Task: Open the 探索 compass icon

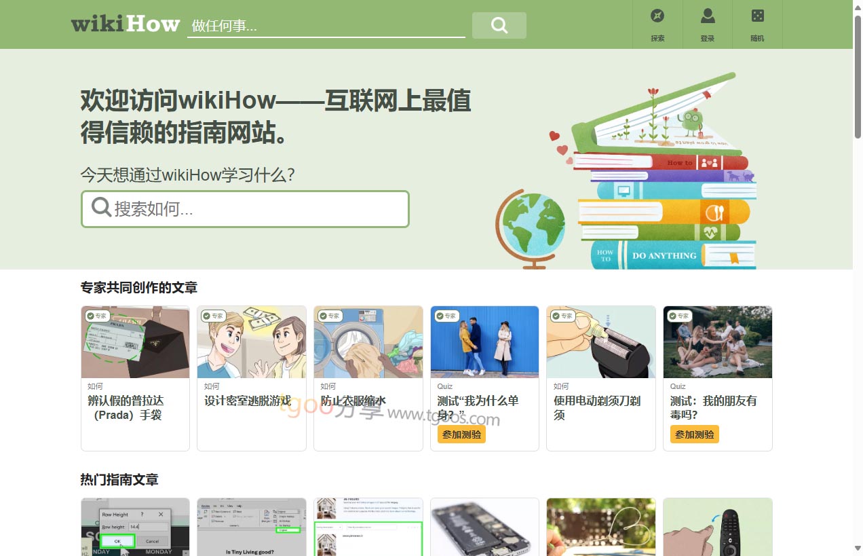Action: point(657,16)
